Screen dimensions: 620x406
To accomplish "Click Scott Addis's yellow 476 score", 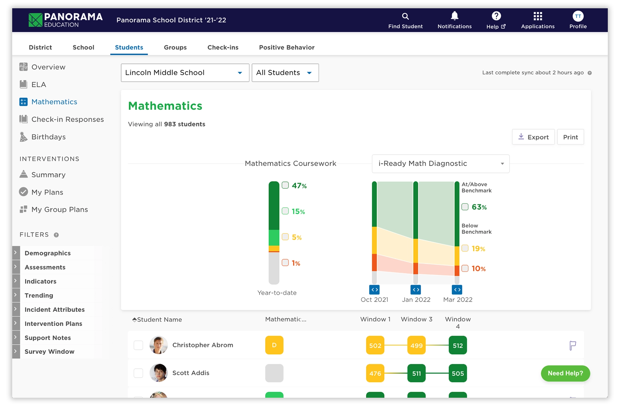I will coord(375,373).
